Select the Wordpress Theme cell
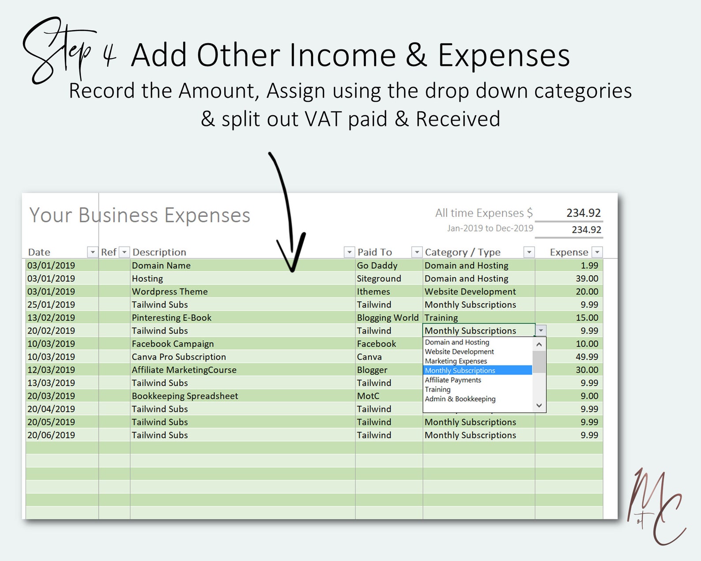The width and height of the screenshot is (701, 561). (243, 292)
